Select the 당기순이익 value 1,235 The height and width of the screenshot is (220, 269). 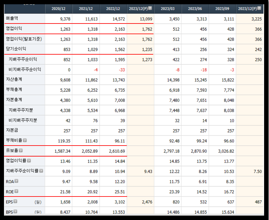click(x=147, y=49)
